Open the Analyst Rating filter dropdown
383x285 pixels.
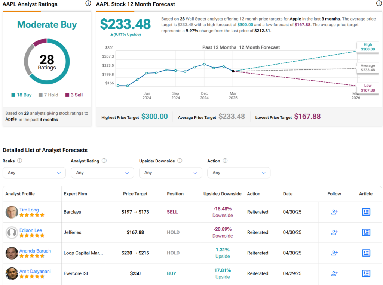coord(102,173)
